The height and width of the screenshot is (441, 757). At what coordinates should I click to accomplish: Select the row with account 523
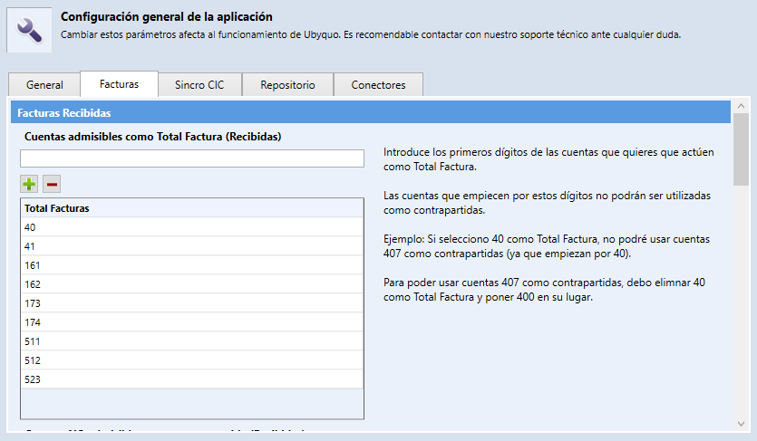click(x=191, y=379)
